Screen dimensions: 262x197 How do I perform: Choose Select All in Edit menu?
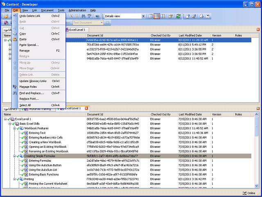click(39, 105)
